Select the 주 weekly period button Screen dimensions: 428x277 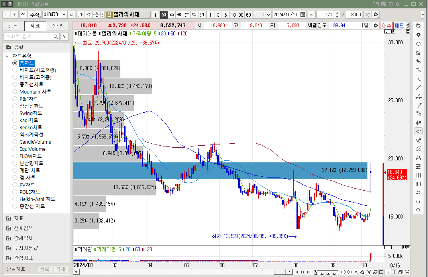click(172, 15)
